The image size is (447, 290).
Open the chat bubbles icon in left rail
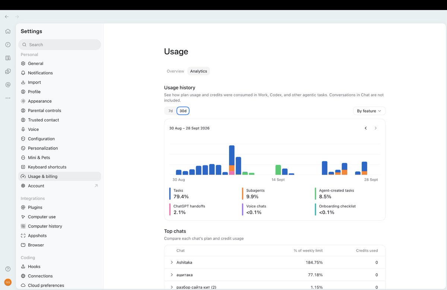coord(8,71)
